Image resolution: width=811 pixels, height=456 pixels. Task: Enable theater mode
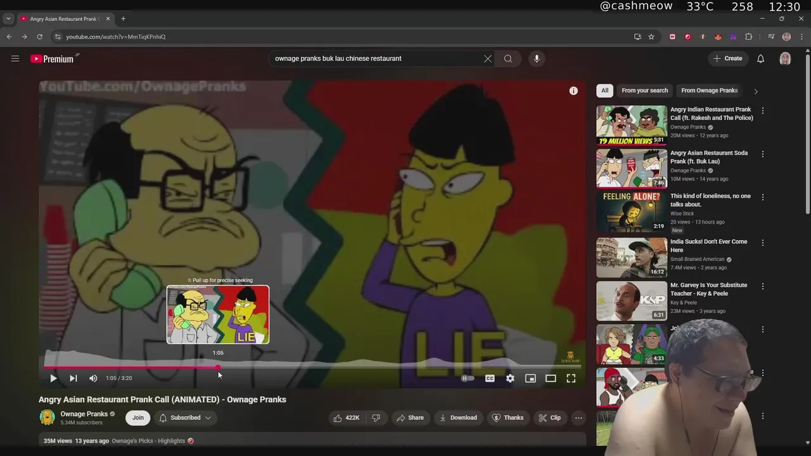pos(551,378)
